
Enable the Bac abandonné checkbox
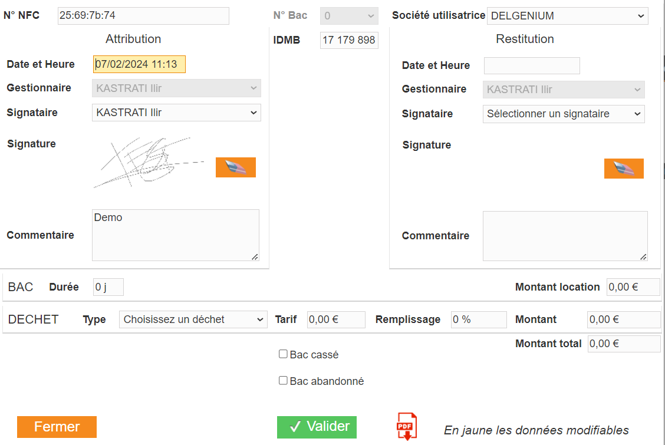click(283, 381)
